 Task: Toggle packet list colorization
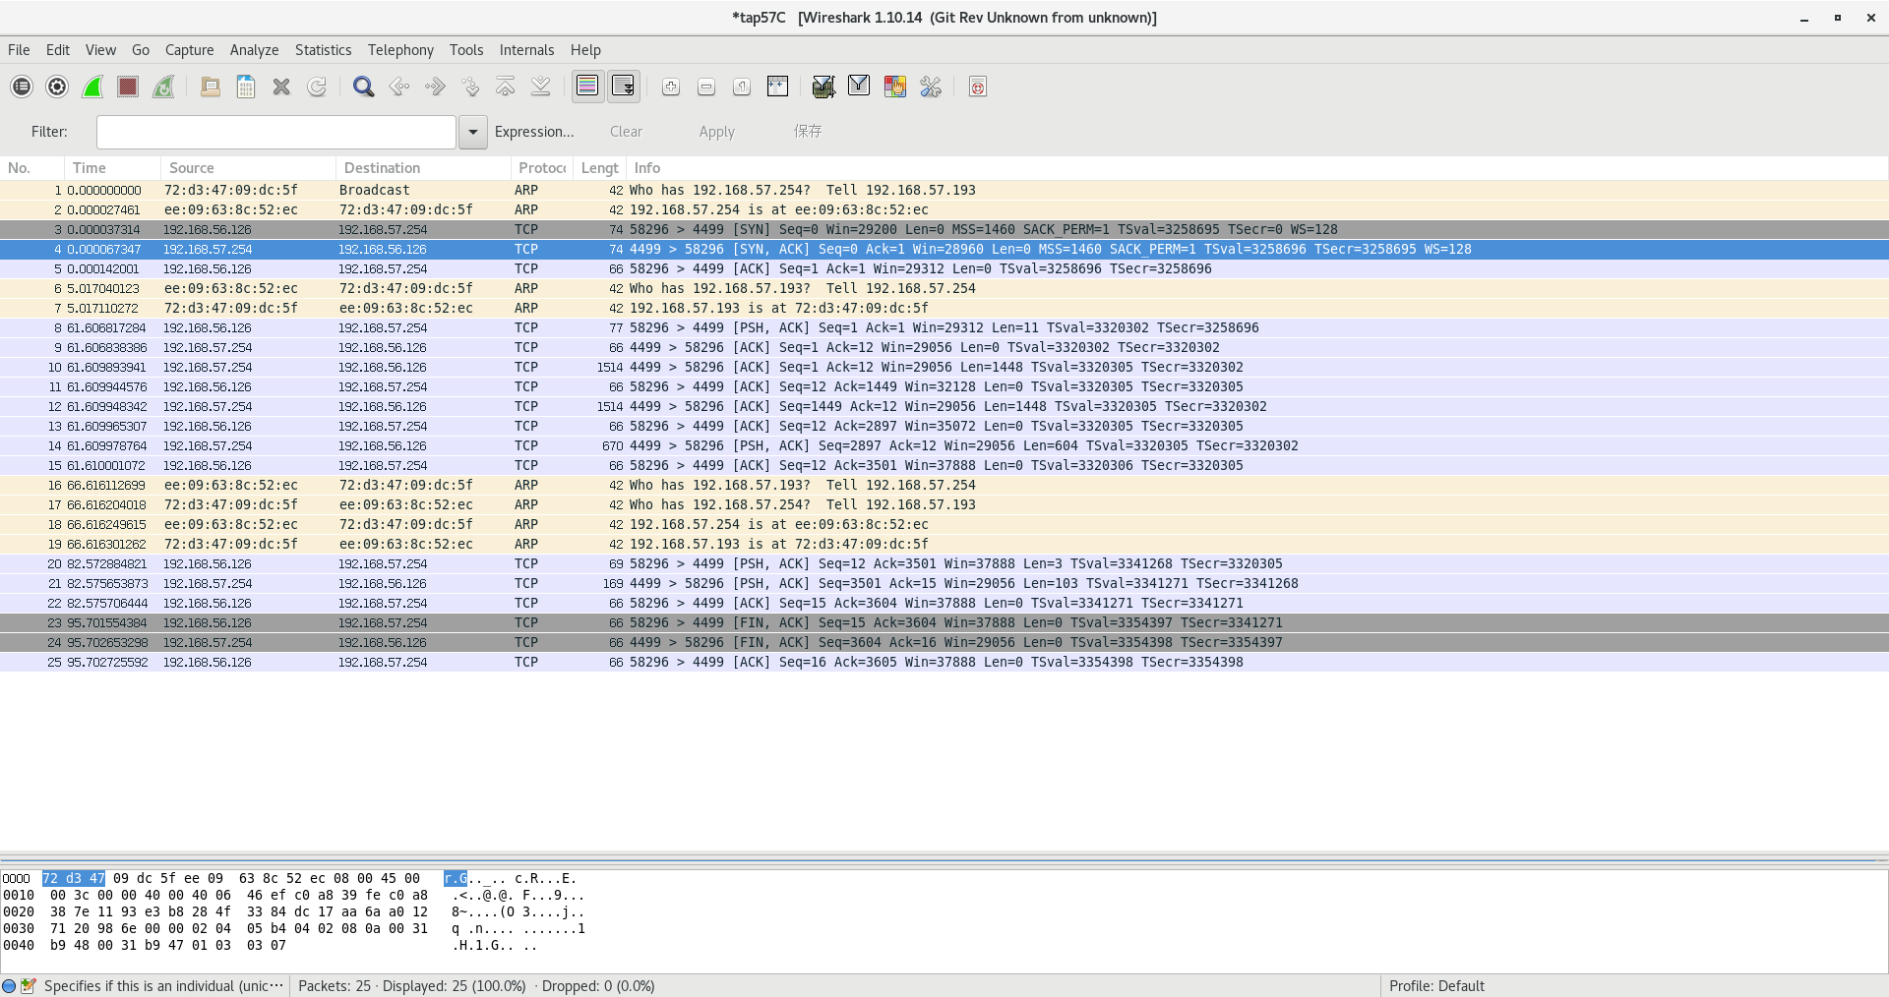coord(587,88)
